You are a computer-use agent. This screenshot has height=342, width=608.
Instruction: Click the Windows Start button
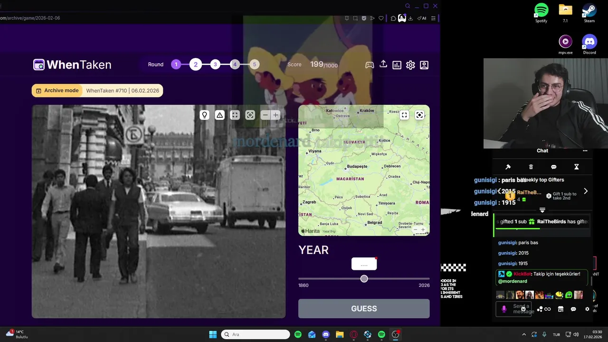click(213, 334)
